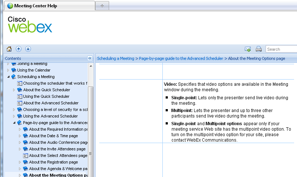Open About the Registration page topic
Image resolution: width=297 pixels, height=177 pixels.
coord(53,162)
